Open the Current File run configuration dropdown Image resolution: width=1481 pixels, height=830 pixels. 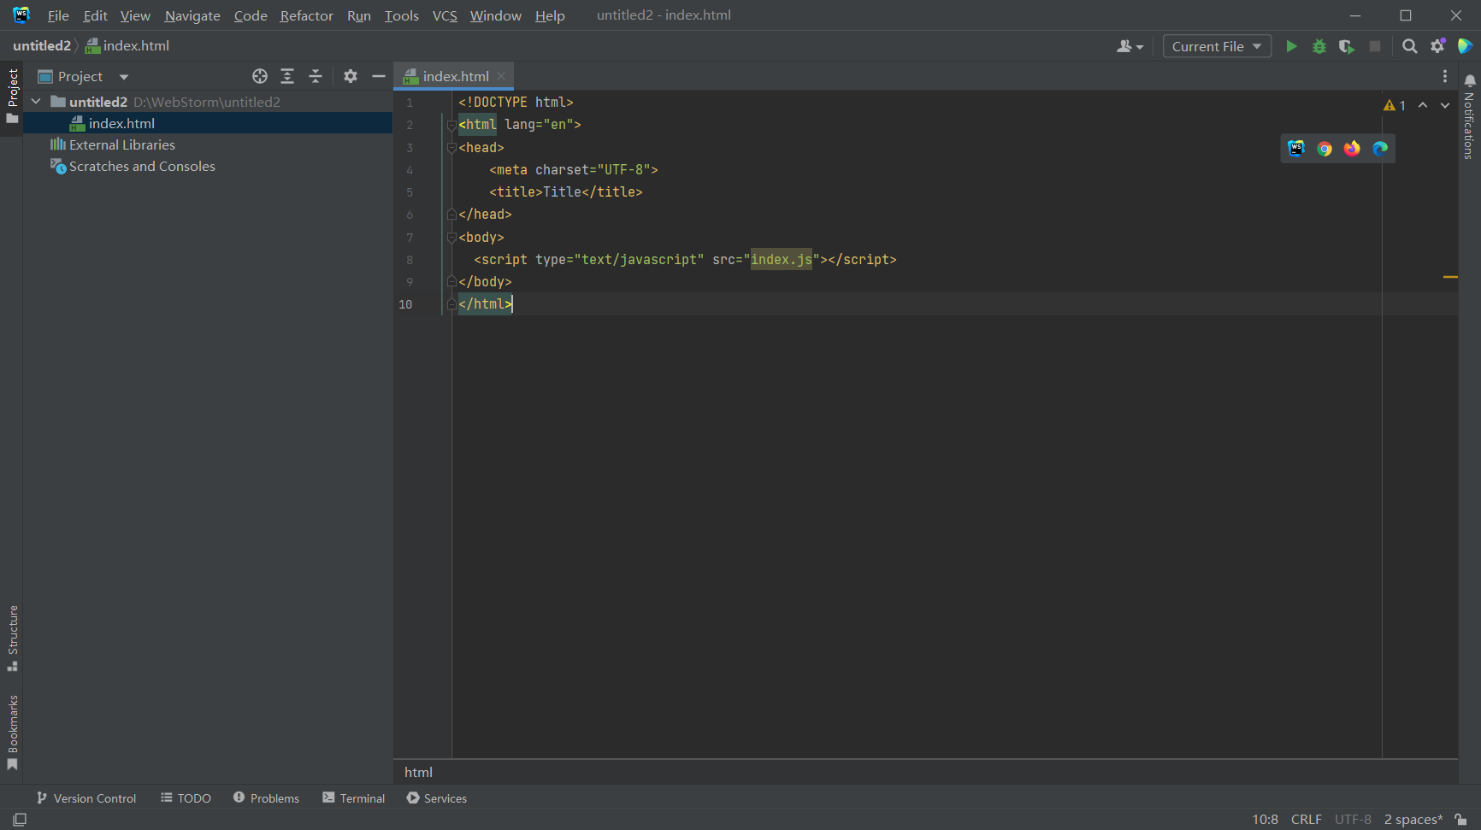[x=1216, y=46]
